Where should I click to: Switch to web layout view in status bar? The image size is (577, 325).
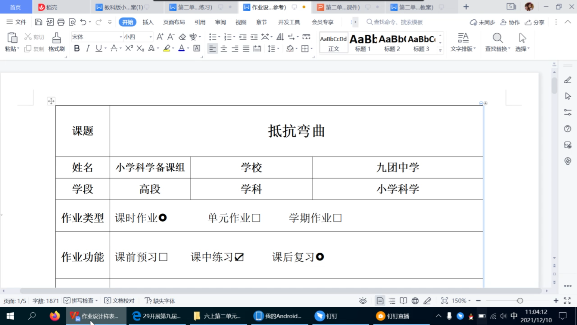[x=415, y=301]
